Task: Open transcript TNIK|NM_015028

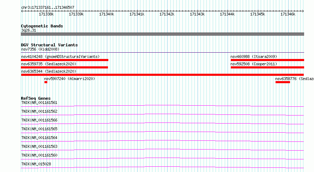Action: (36, 164)
